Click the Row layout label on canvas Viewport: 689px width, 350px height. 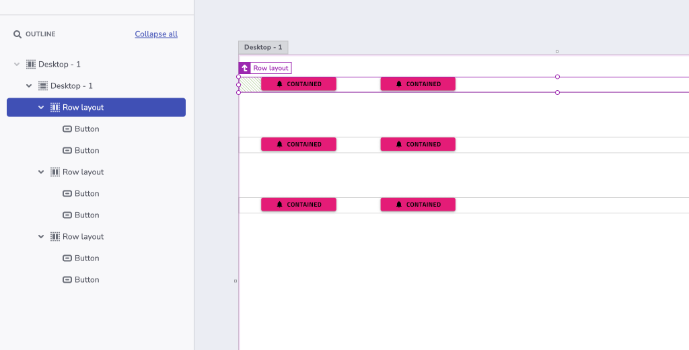tap(270, 68)
